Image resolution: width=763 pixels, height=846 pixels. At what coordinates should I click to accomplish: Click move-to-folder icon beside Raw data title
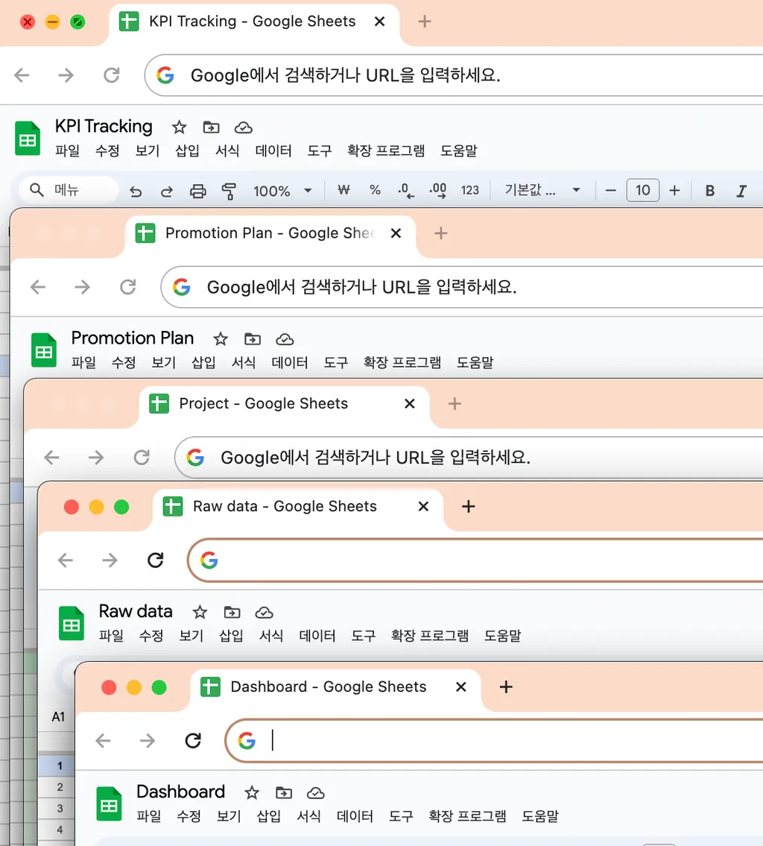point(232,613)
